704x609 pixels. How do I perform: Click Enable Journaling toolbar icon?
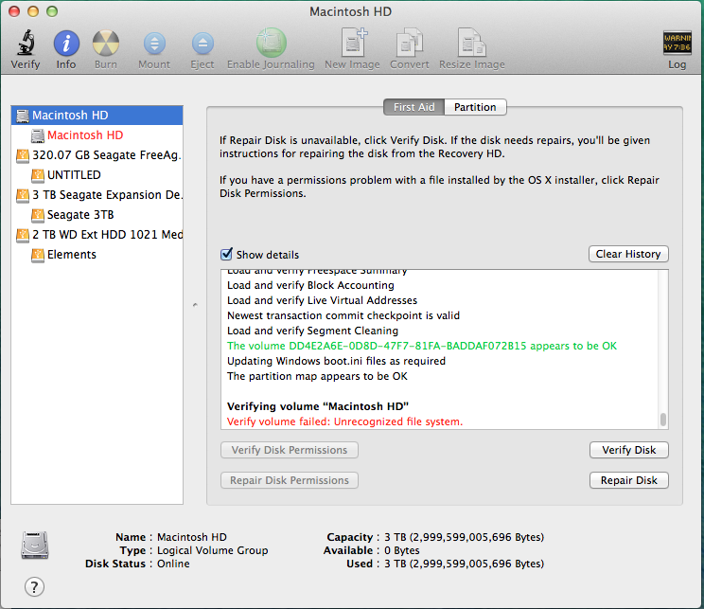[x=271, y=44]
